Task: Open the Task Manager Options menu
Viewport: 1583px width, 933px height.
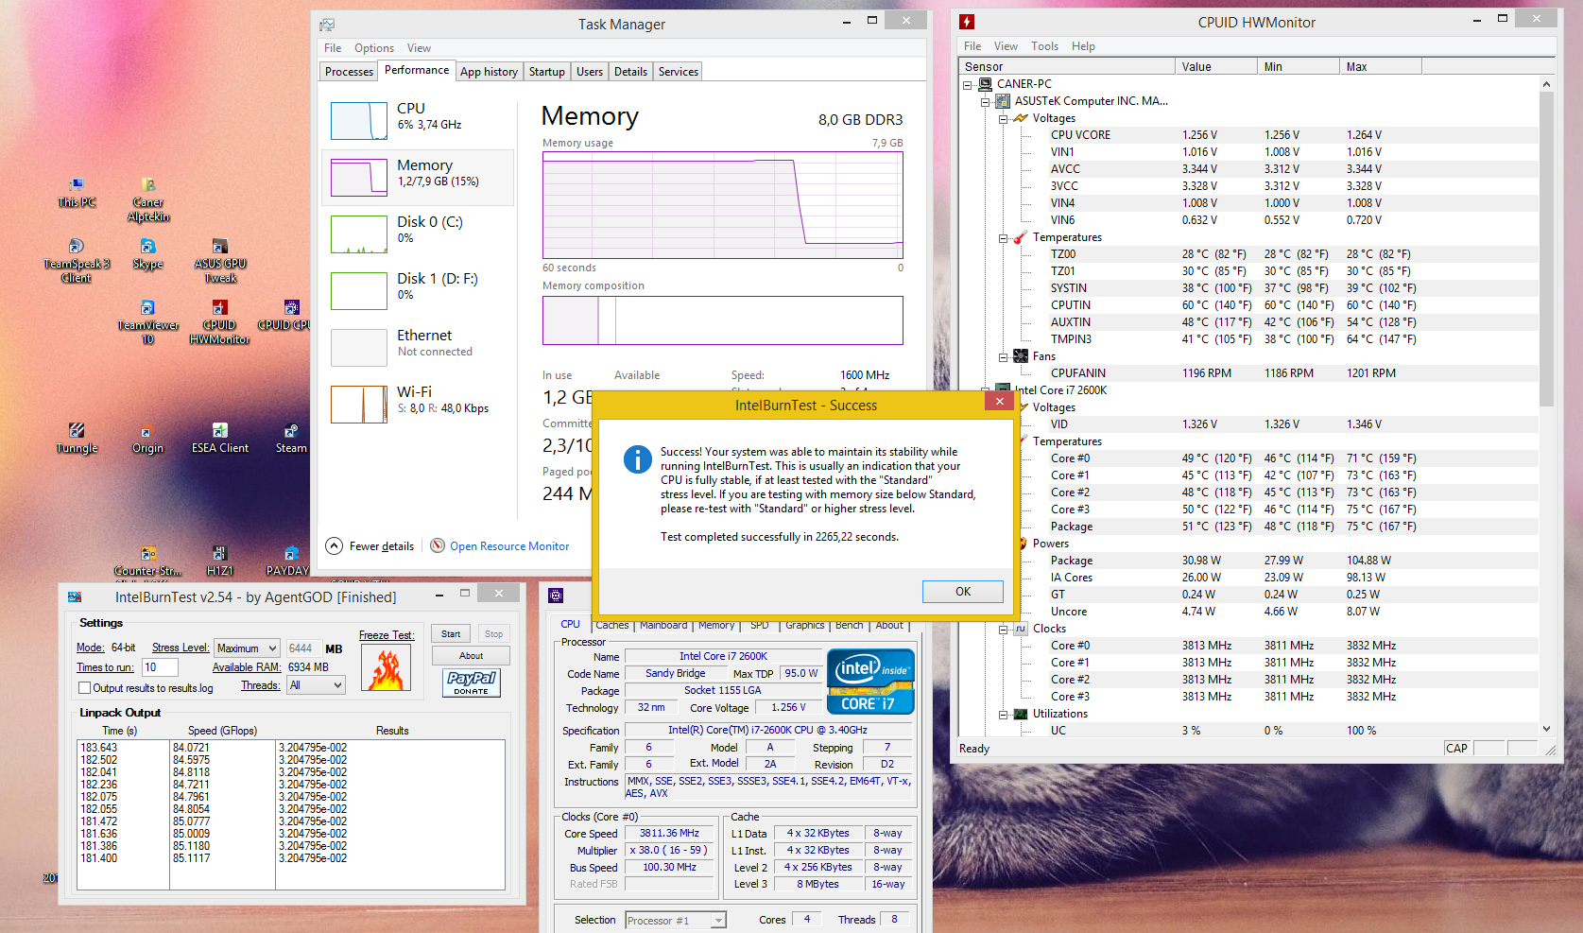Action: (374, 48)
